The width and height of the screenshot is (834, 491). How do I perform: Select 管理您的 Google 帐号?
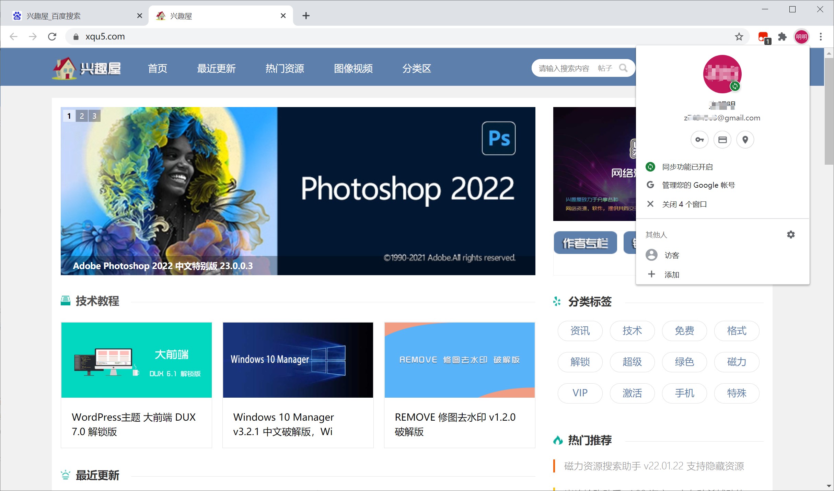(722, 185)
